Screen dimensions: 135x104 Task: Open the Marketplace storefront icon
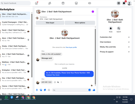tap(76, 3)
